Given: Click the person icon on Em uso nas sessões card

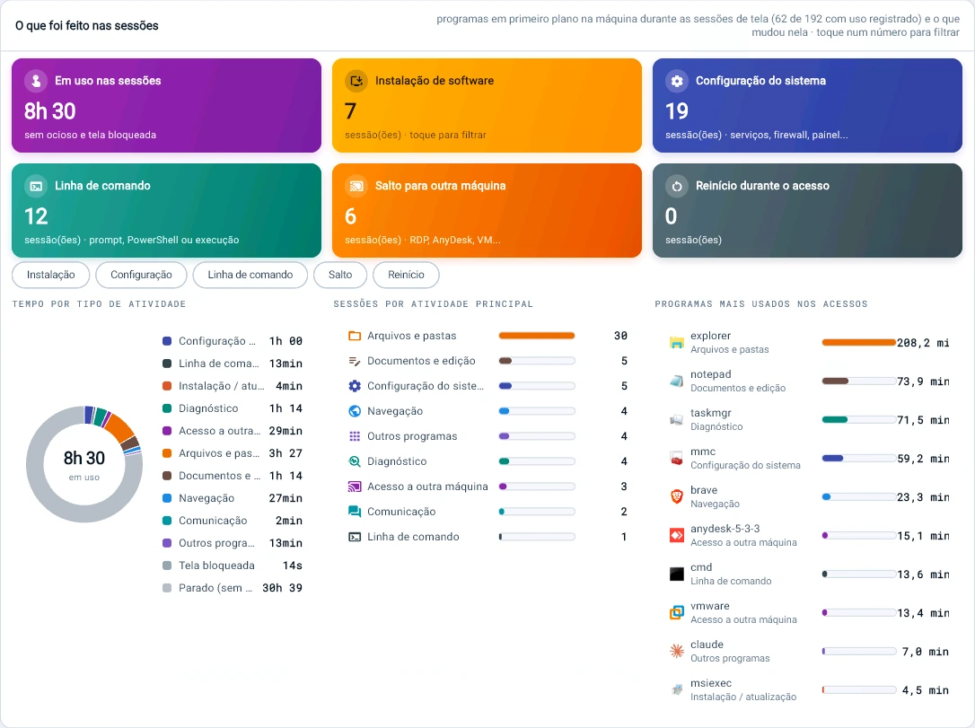Looking at the screenshot, I should pyautogui.click(x=36, y=81).
